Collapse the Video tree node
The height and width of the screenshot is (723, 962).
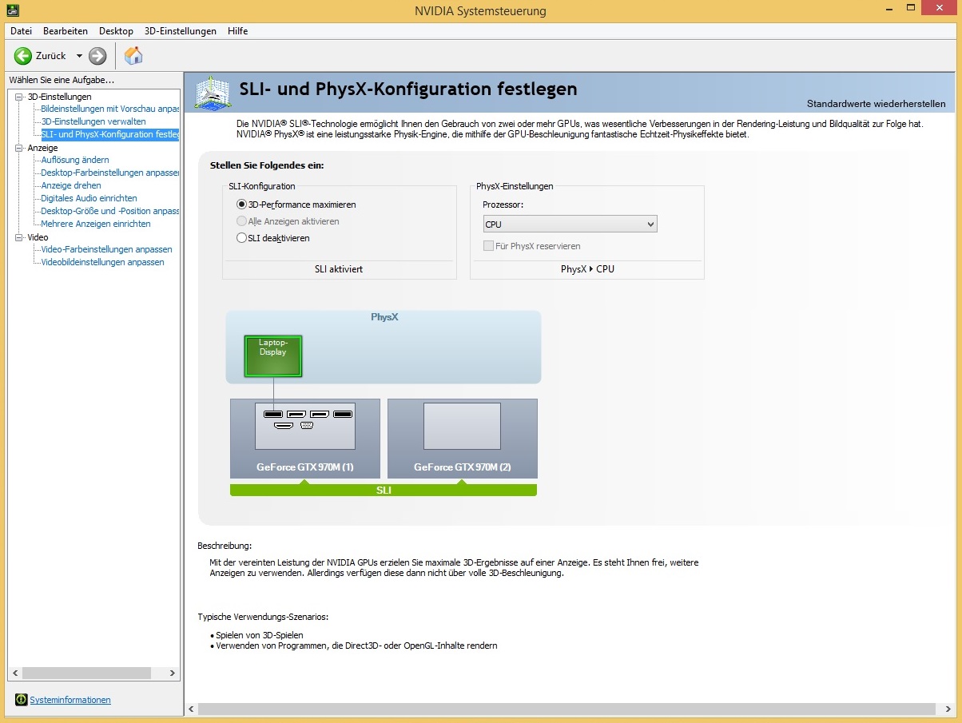click(19, 237)
